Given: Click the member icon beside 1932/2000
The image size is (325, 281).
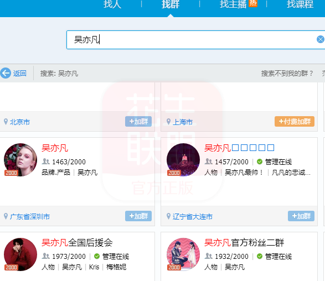Looking at the screenshot, I should pyautogui.click(x=209, y=256).
